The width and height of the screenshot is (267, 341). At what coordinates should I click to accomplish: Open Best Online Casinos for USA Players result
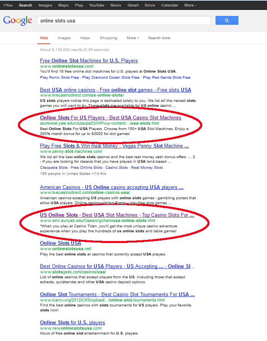[x=117, y=266]
